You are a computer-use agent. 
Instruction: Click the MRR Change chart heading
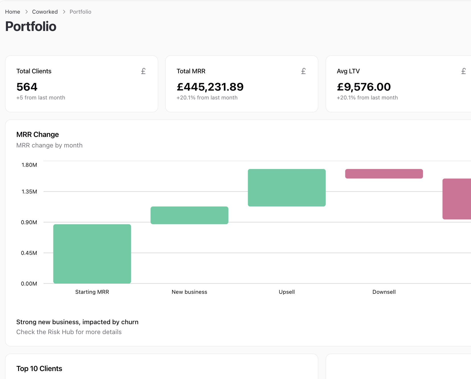[x=37, y=134]
